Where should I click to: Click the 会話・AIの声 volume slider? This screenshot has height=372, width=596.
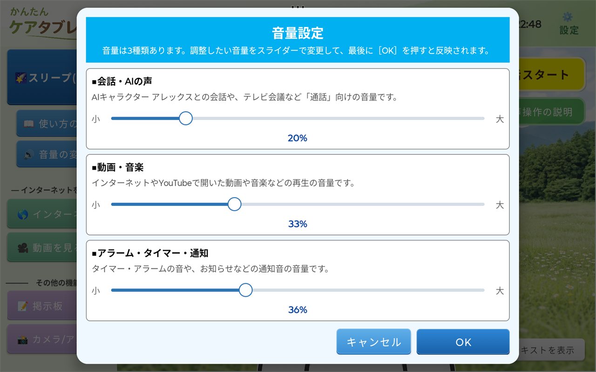[298, 119]
